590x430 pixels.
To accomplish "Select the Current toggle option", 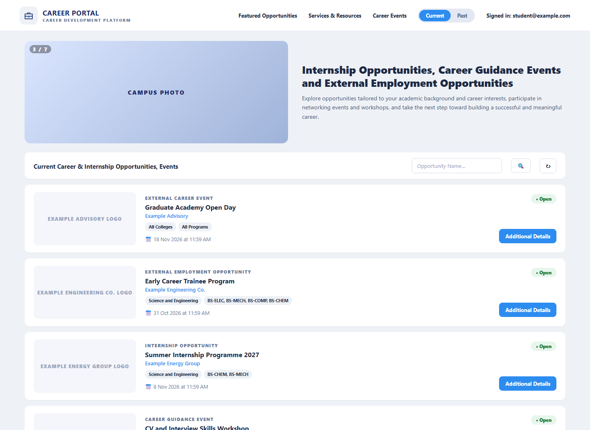I will click(435, 16).
